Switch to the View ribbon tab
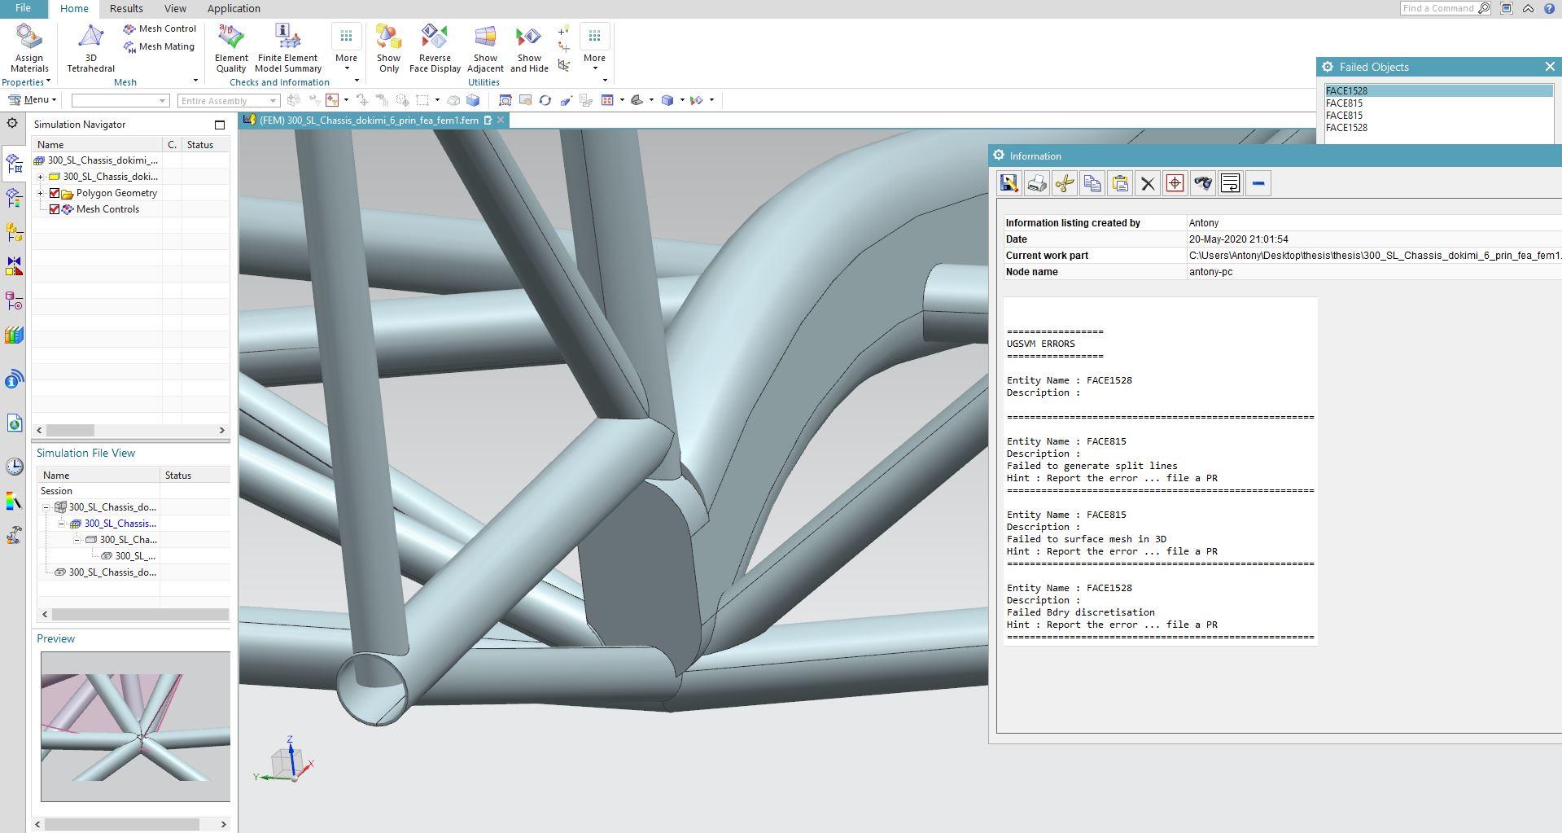Screen dimensions: 1562x833 tap(175, 9)
